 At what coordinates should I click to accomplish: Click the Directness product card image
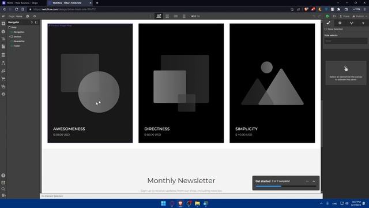181,83
